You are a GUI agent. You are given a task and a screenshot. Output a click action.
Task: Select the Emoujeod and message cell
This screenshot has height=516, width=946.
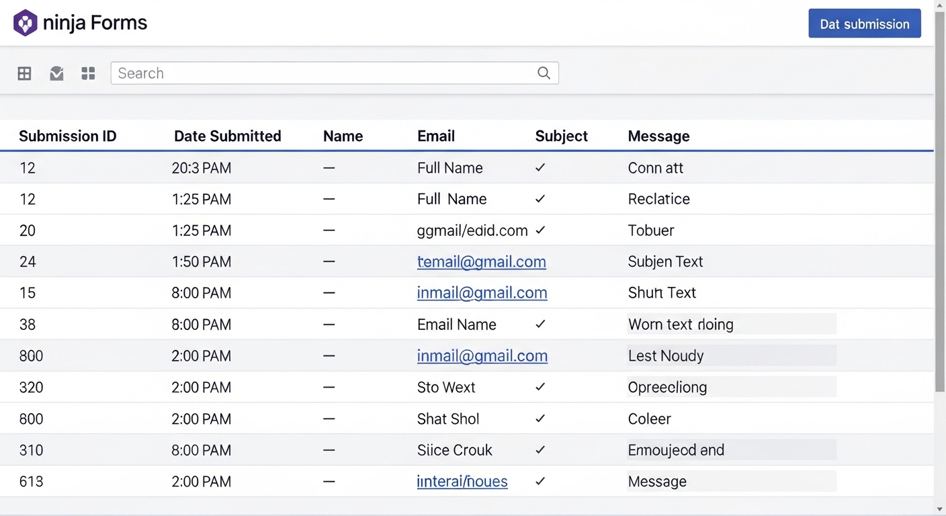(732, 449)
